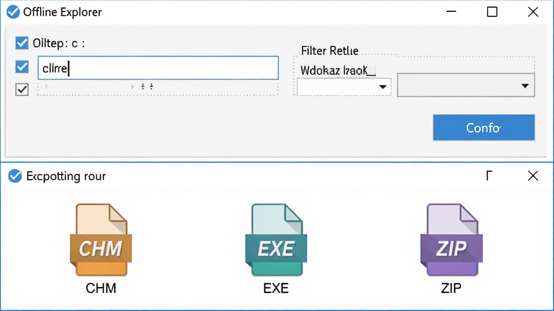
Task: Click the ZIP text label below icon
Action: coord(451,288)
